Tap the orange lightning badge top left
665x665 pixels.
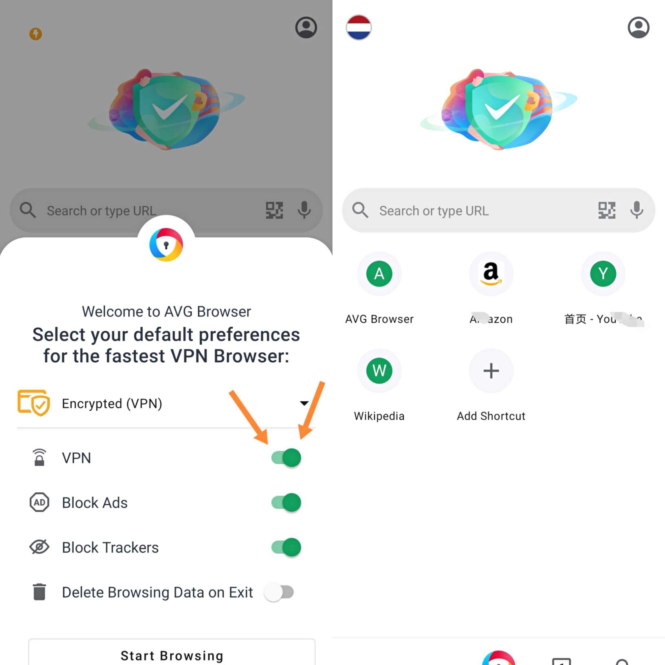(35, 34)
